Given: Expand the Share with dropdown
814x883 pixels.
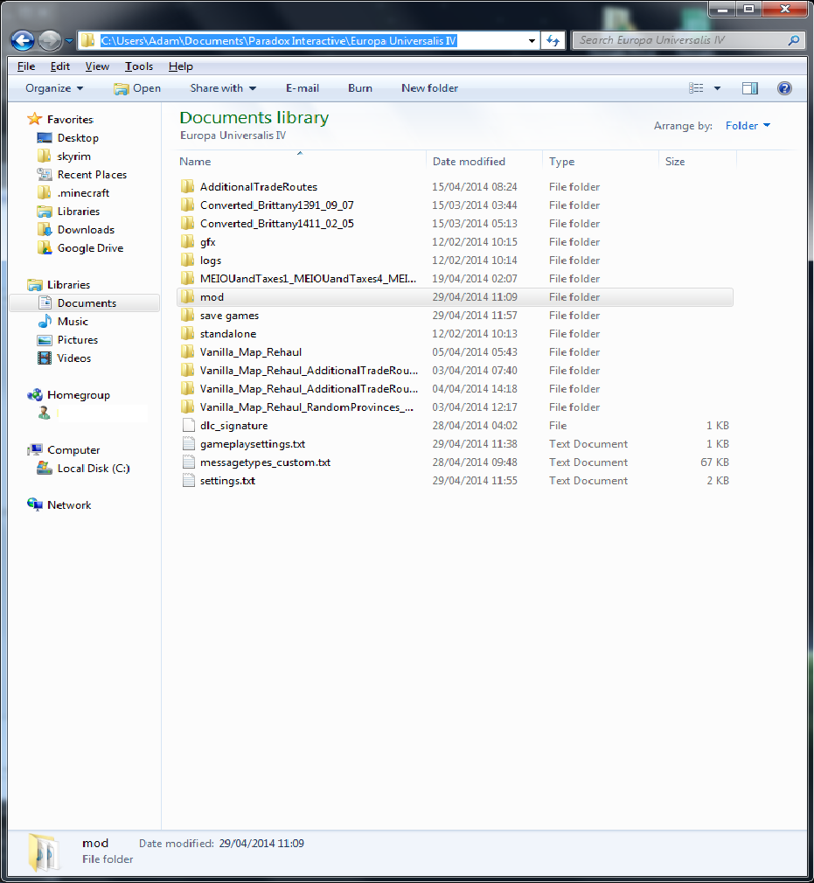Looking at the screenshot, I should tap(223, 88).
